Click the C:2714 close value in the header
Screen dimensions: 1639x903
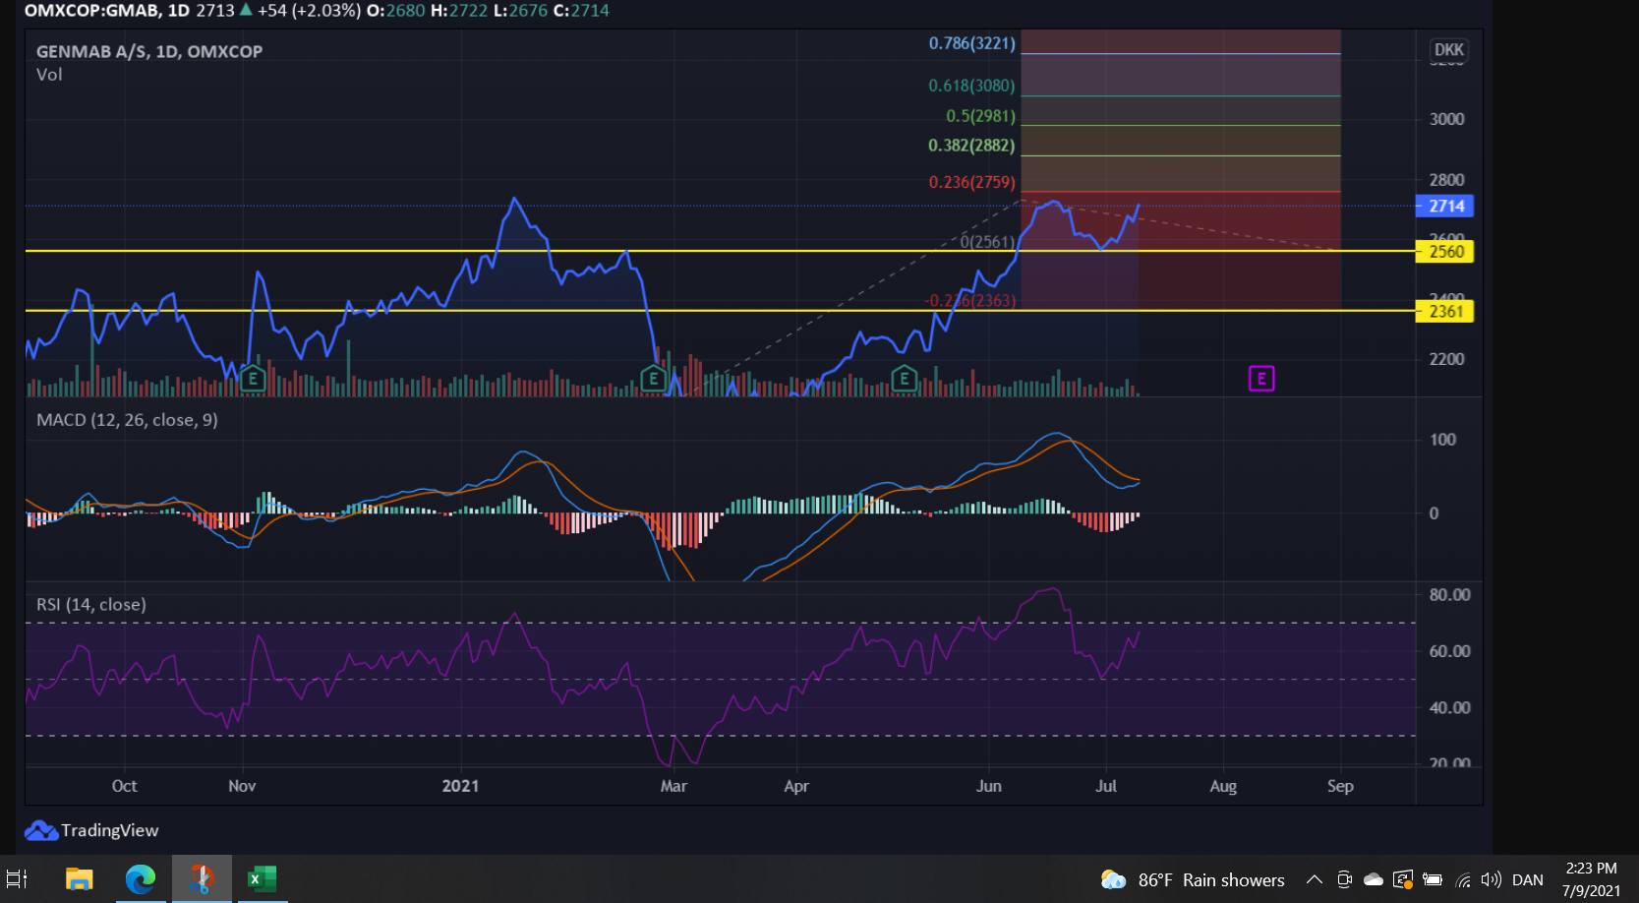pos(581,11)
